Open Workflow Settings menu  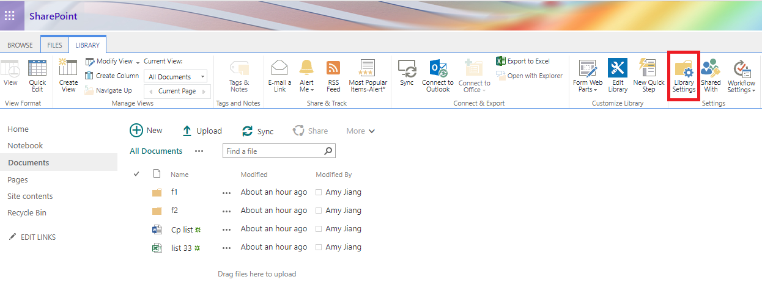point(741,76)
